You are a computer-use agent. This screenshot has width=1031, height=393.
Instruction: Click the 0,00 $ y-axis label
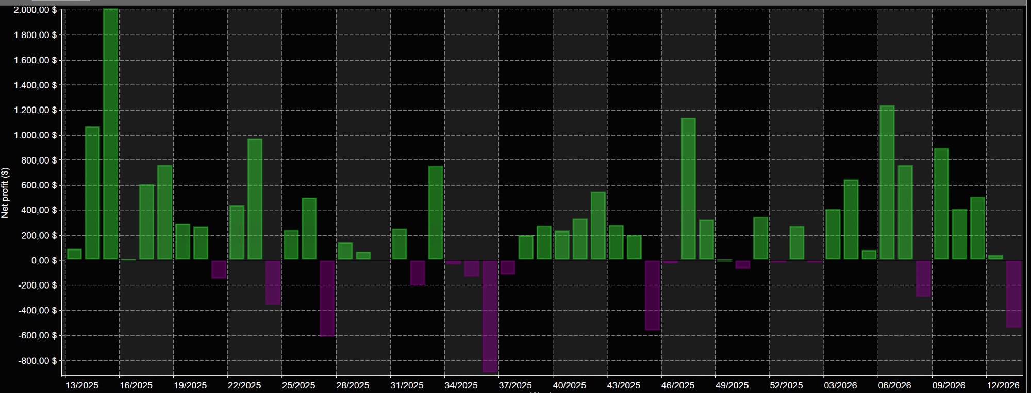(x=43, y=261)
